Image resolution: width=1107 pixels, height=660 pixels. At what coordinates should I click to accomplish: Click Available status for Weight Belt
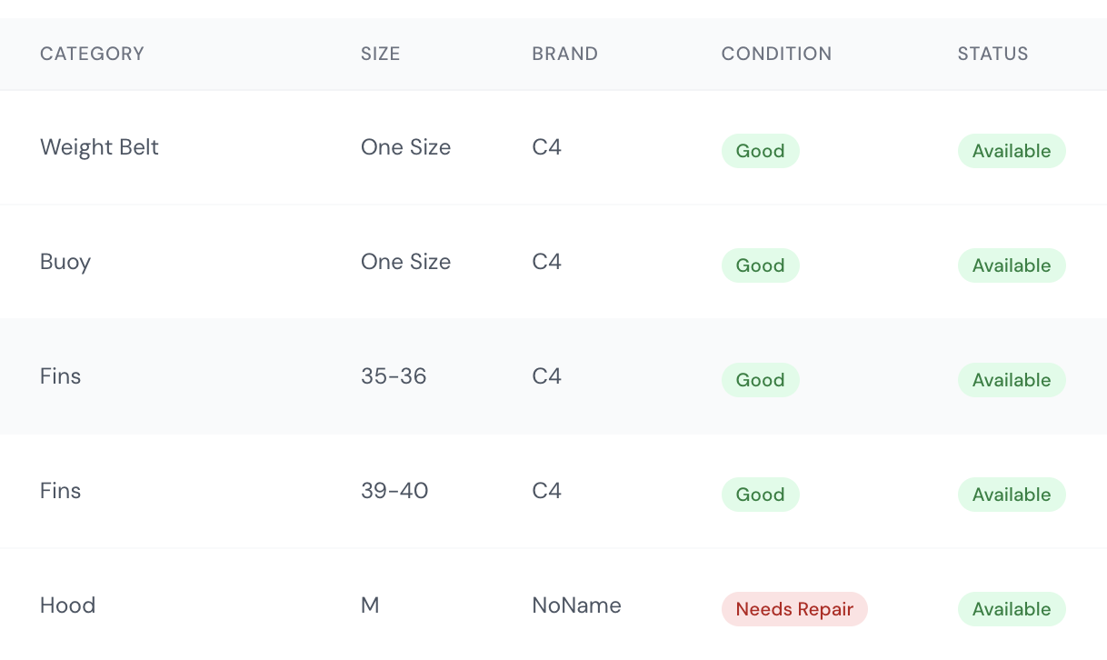(1011, 151)
